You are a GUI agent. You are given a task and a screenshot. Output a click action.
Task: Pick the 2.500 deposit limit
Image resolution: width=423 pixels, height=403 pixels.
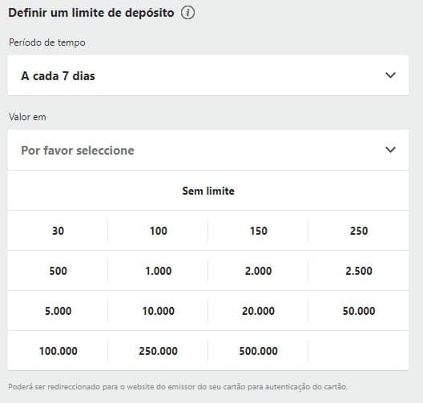pyautogui.click(x=359, y=271)
